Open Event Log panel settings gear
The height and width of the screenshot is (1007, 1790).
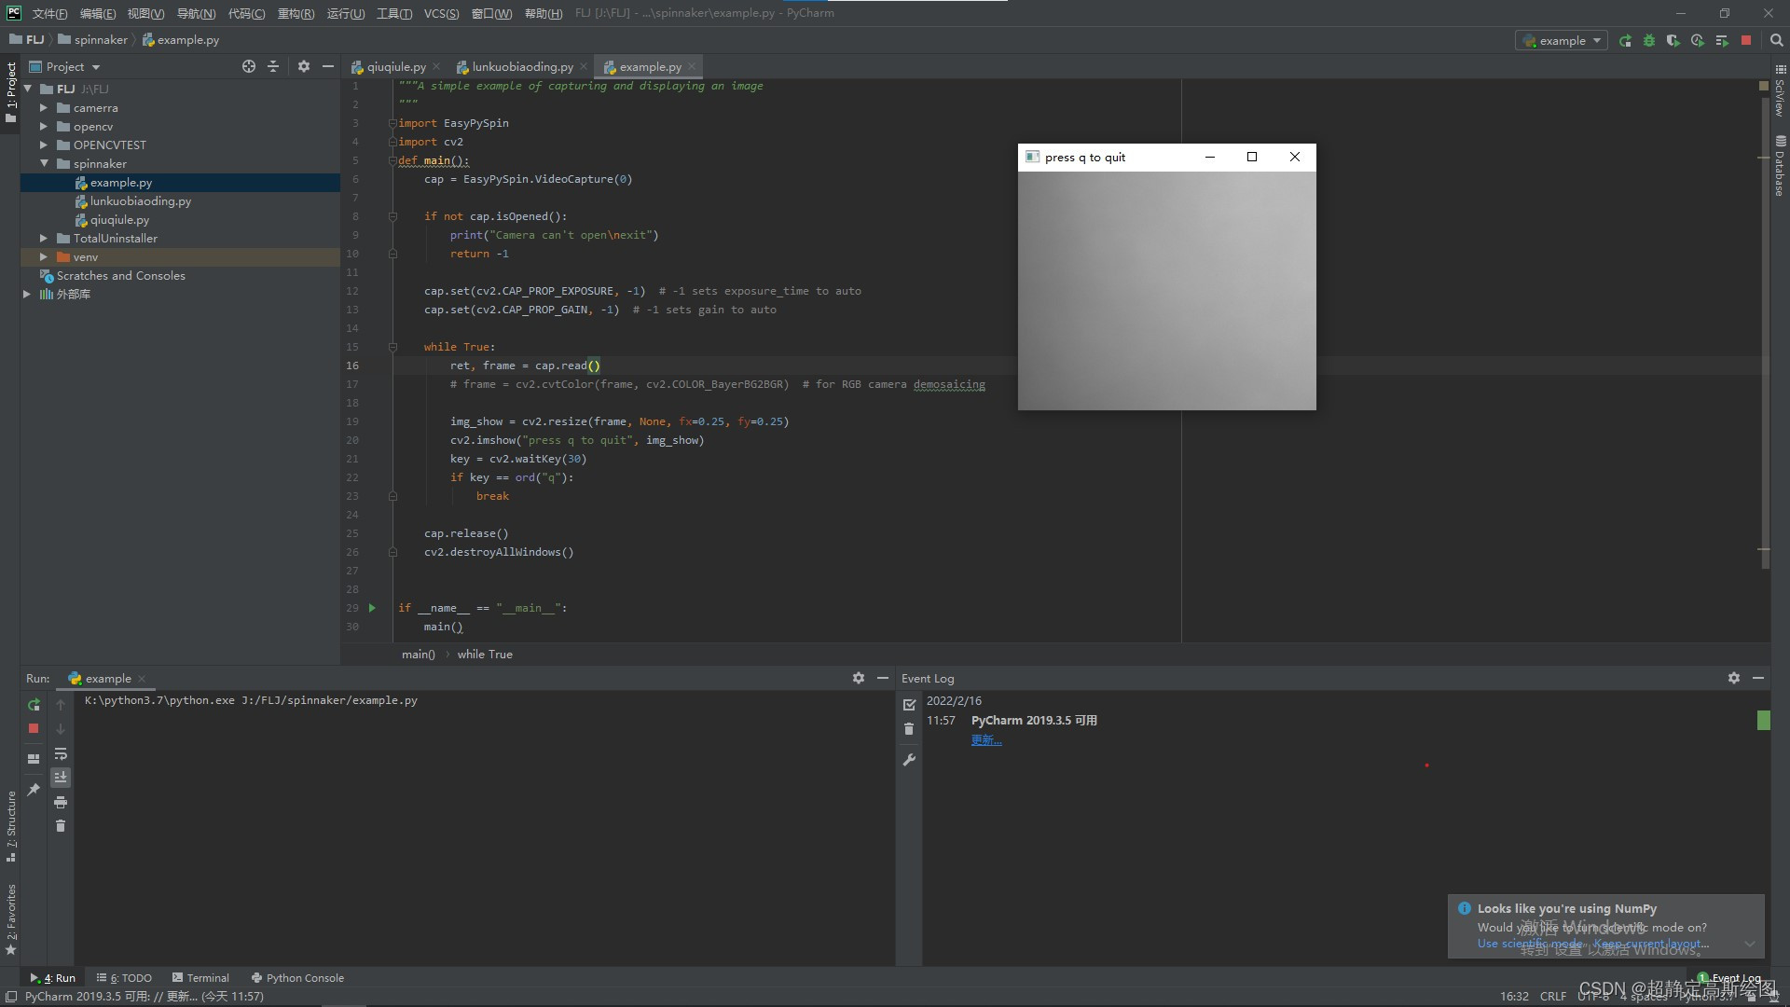tap(1733, 678)
